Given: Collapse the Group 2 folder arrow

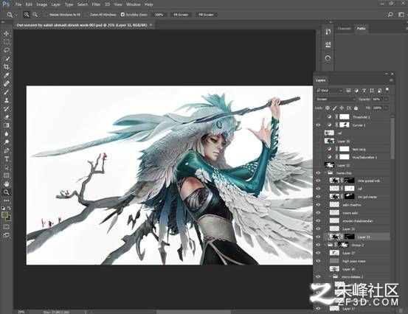Looking at the screenshot, I should tap(325, 245).
